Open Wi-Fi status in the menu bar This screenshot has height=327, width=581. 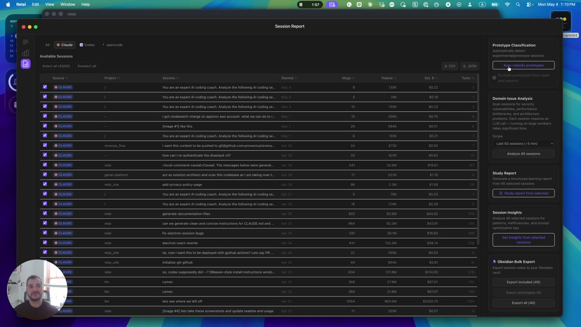point(507,4)
